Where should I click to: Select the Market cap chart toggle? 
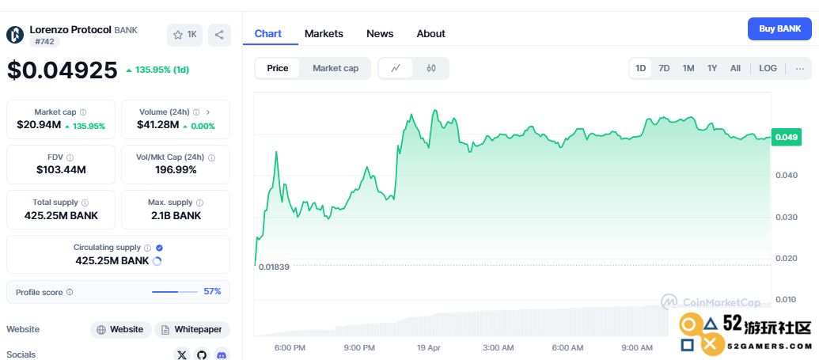tap(336, 68)
